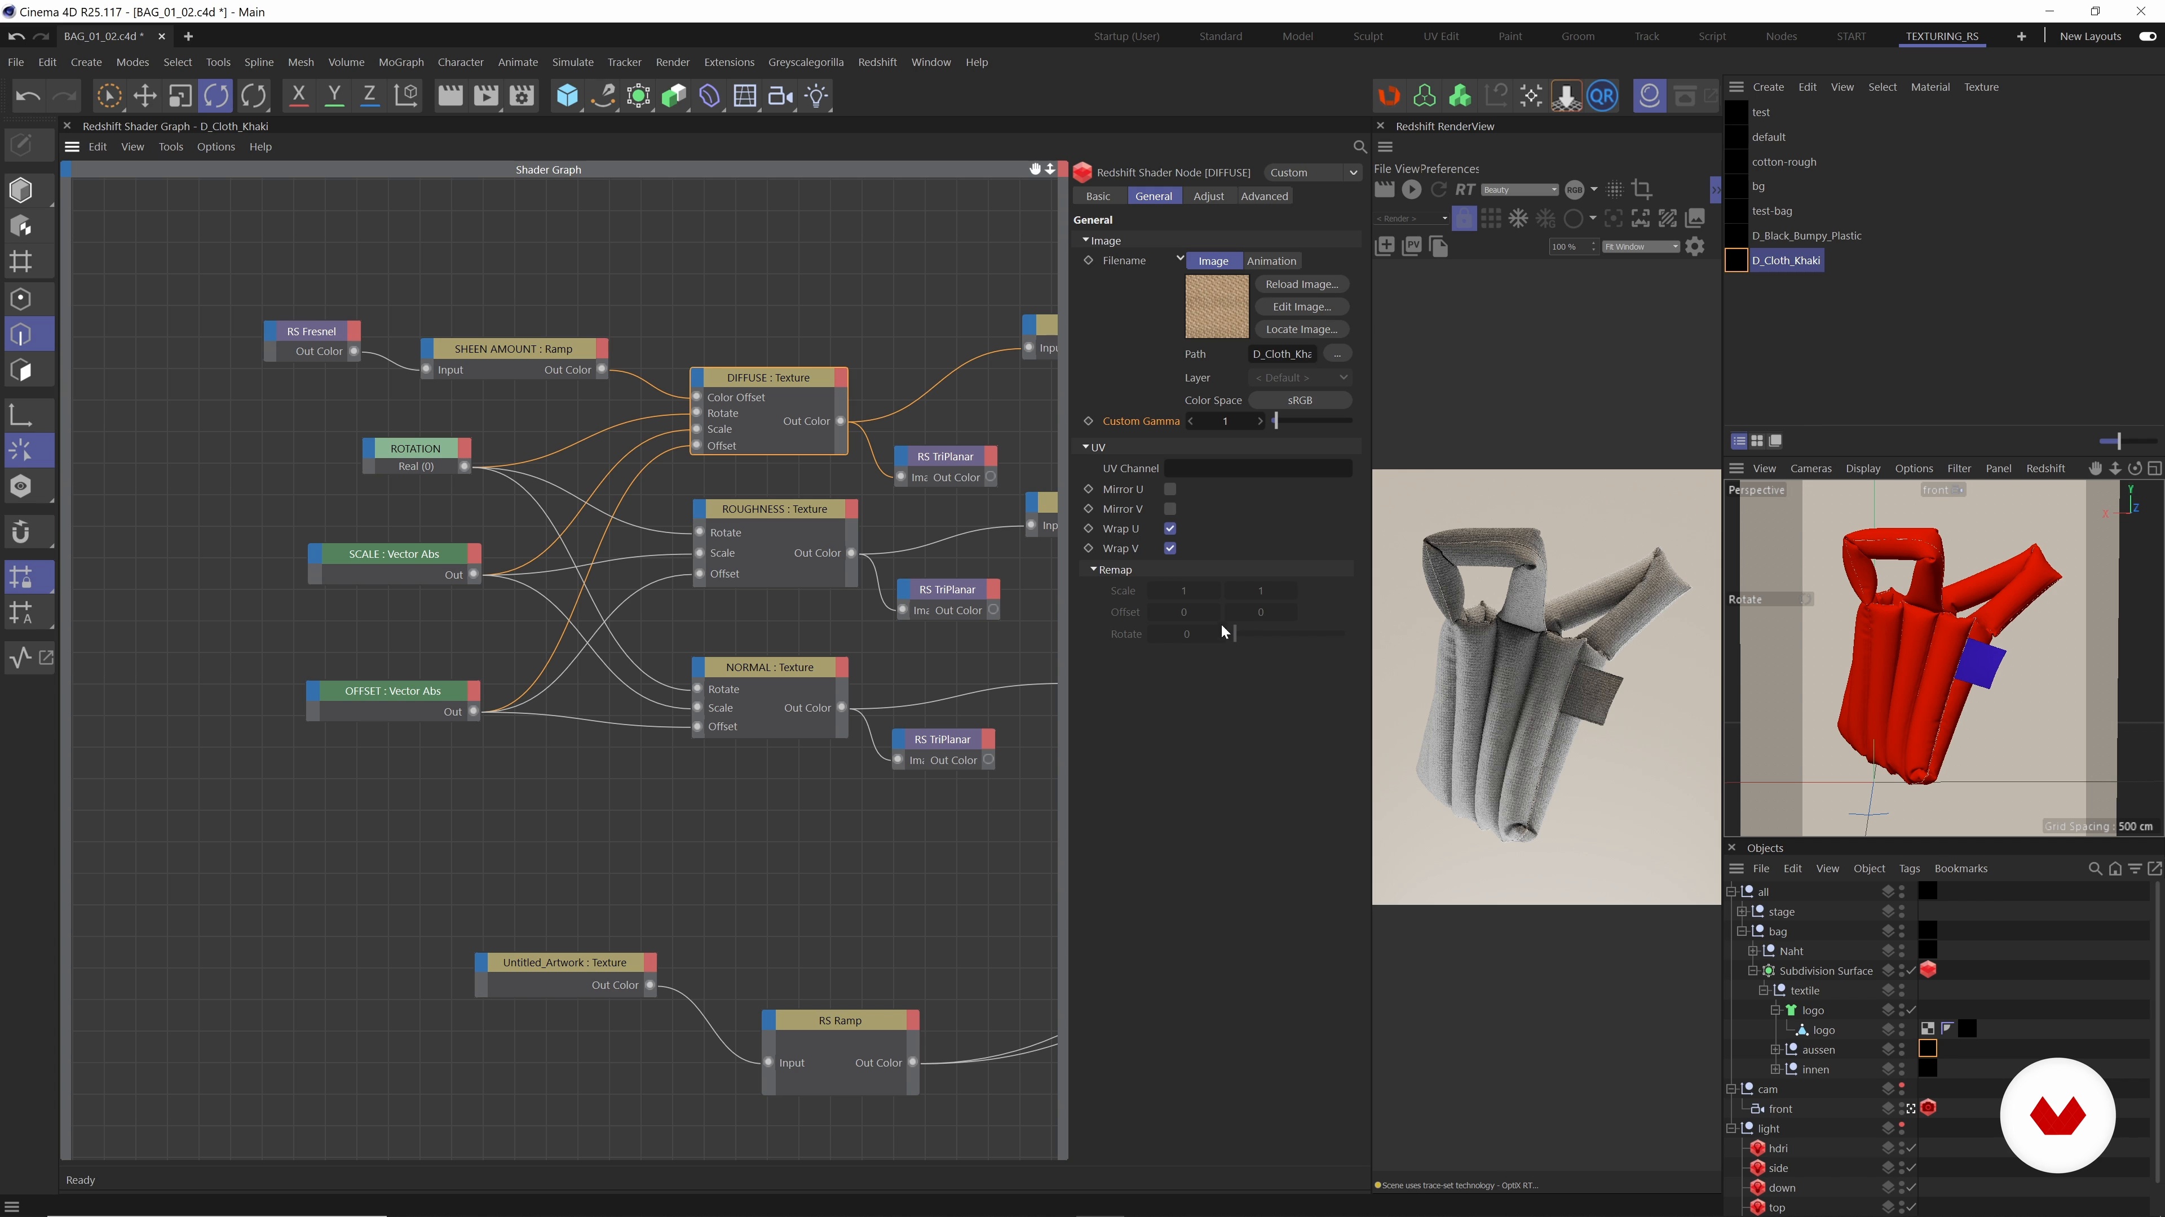Enable the Mirror U checkbox
Screen dimensions: 2165x1217
pyautogui.click(x=1170, y=490)
